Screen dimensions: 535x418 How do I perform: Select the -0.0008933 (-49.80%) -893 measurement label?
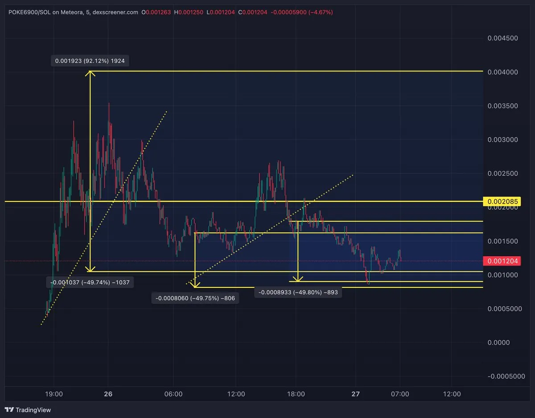coord(298,292)
